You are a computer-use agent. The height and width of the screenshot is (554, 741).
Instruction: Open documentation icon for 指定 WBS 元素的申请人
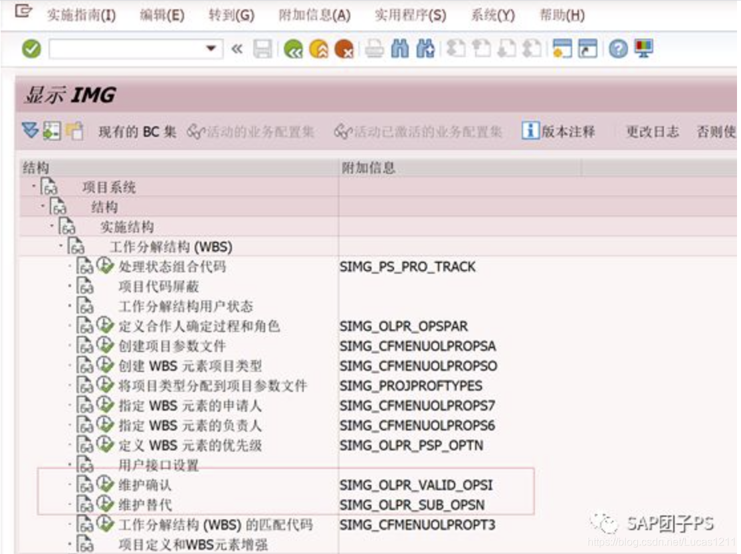(x=86, y=405)
